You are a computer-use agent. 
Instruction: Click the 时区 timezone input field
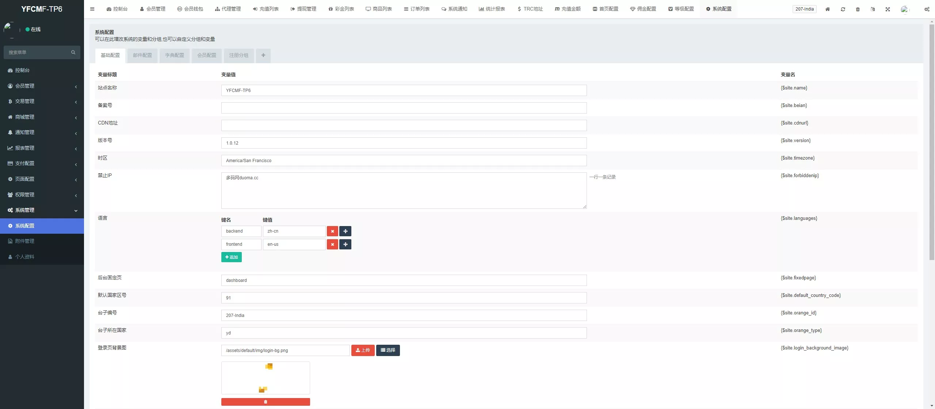click(x=404, y=161)
